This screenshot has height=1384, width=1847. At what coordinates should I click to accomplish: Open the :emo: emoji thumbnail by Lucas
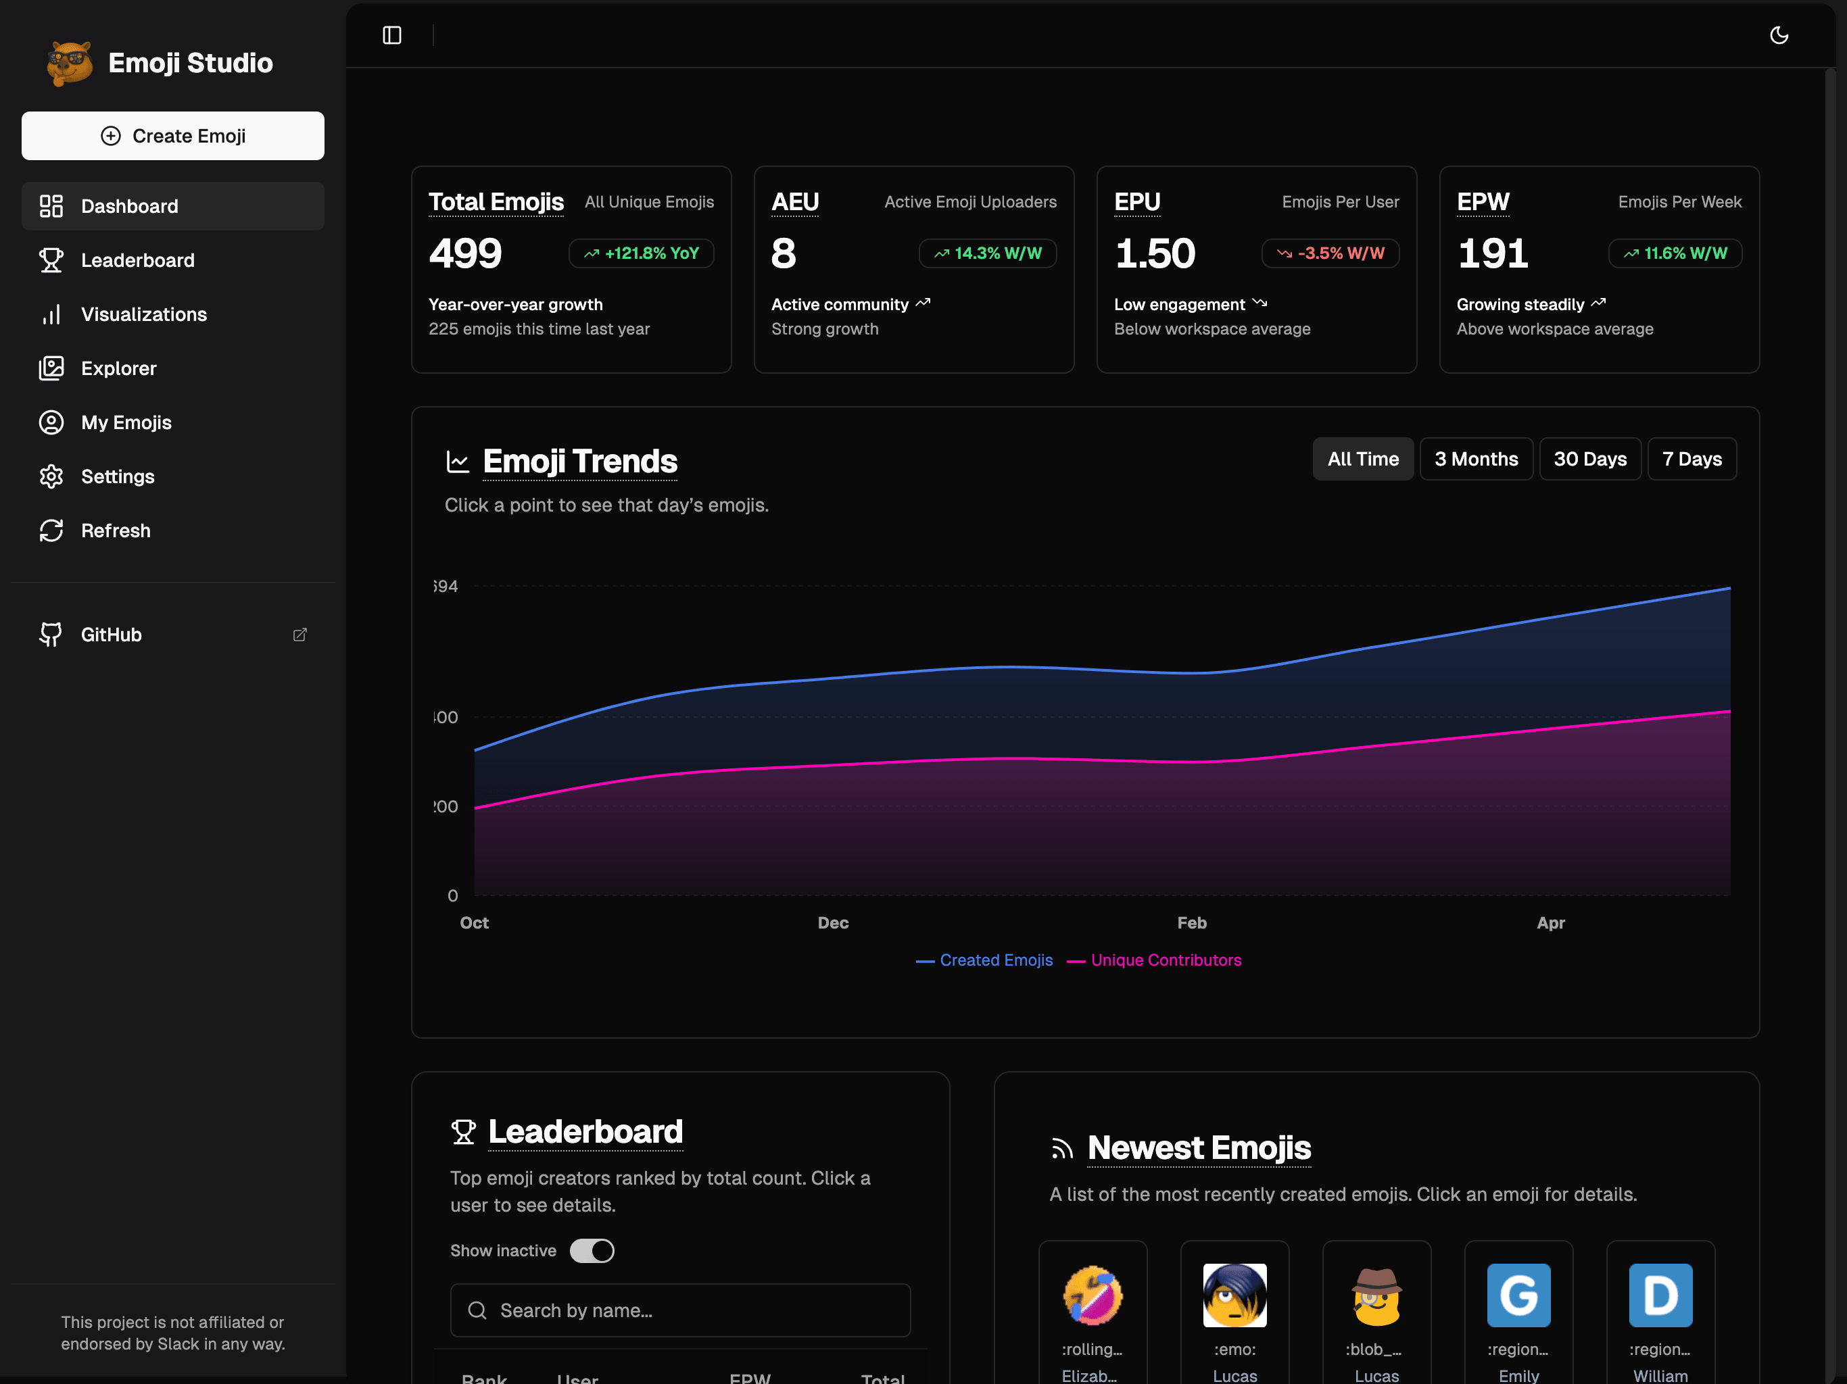1234,1295
